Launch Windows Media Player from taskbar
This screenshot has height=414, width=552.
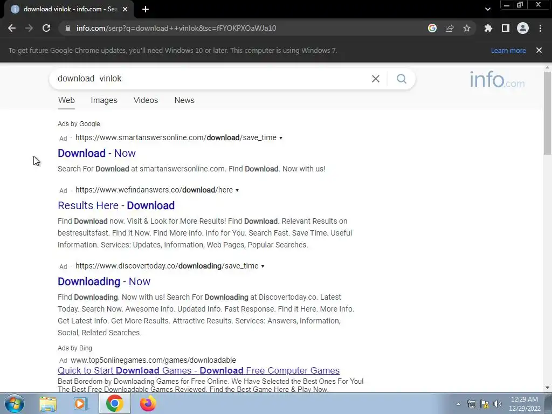click(81, 403)
